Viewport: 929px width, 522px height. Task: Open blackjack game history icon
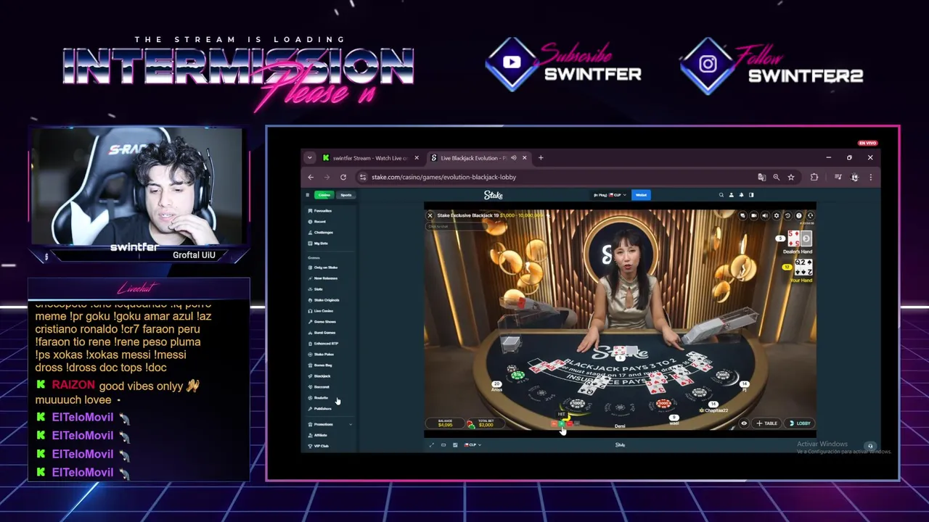(x=787, y=215)
